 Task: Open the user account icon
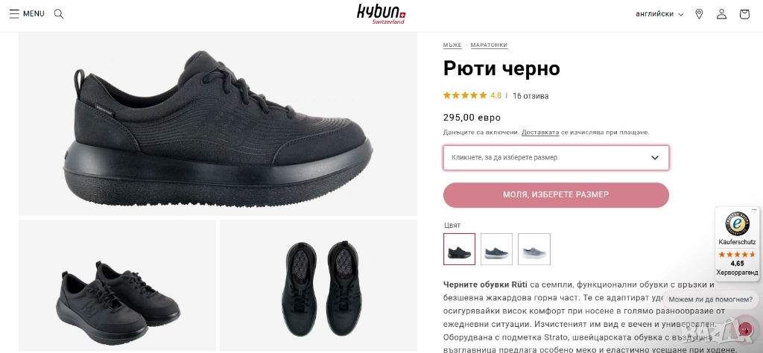721,14
